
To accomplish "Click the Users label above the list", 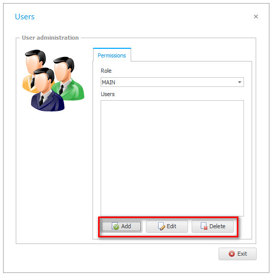I will pyautogui.click(x=108, y=94).
